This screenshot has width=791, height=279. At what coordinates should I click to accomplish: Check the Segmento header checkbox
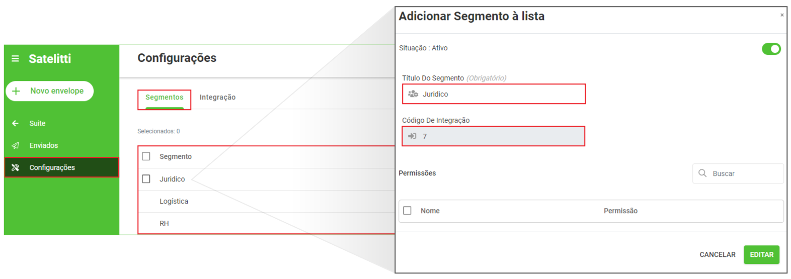(x=146, y=156)
